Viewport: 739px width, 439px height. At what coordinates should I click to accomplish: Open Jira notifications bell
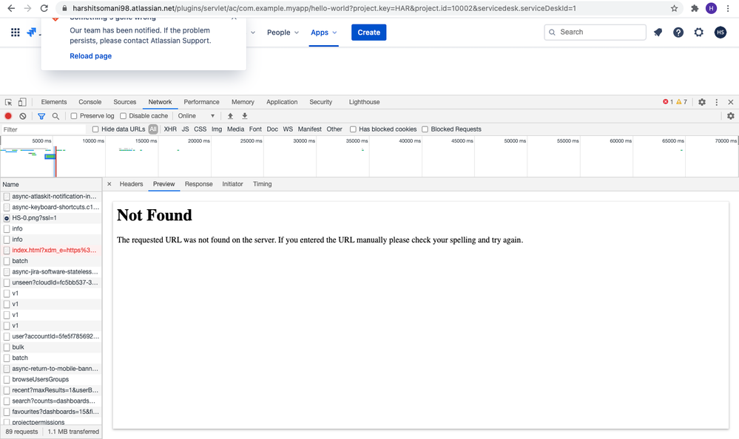(x=658, y=32)
